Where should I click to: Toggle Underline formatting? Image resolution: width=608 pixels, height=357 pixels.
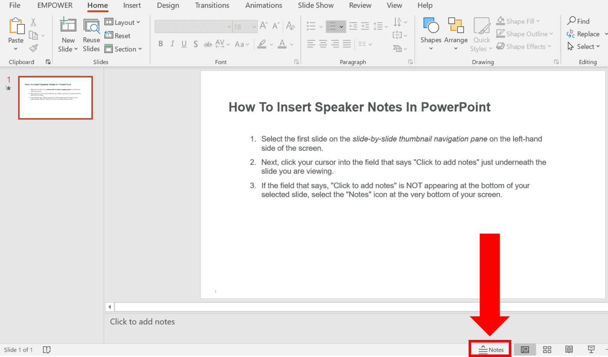coord(184,44)
